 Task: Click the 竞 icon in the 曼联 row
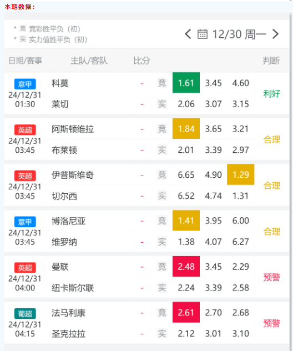[x=162, y=267]
